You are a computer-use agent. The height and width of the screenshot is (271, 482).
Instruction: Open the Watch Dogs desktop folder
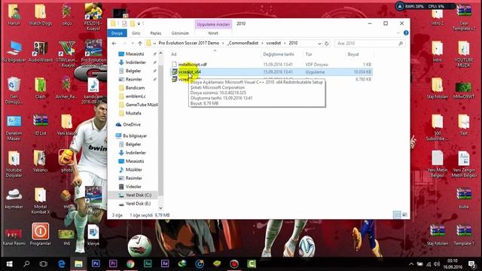click(x=40, y=14)
